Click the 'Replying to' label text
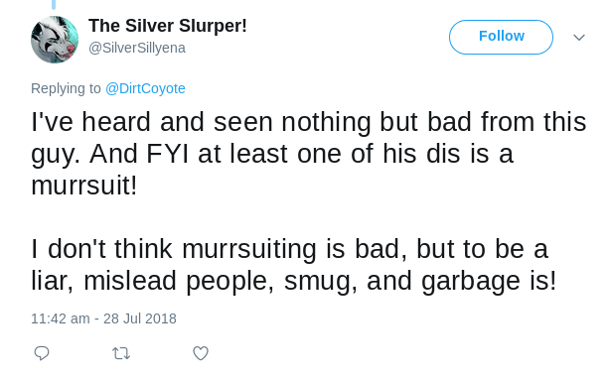This screenshot has width=611, height=378. [66, 88]
